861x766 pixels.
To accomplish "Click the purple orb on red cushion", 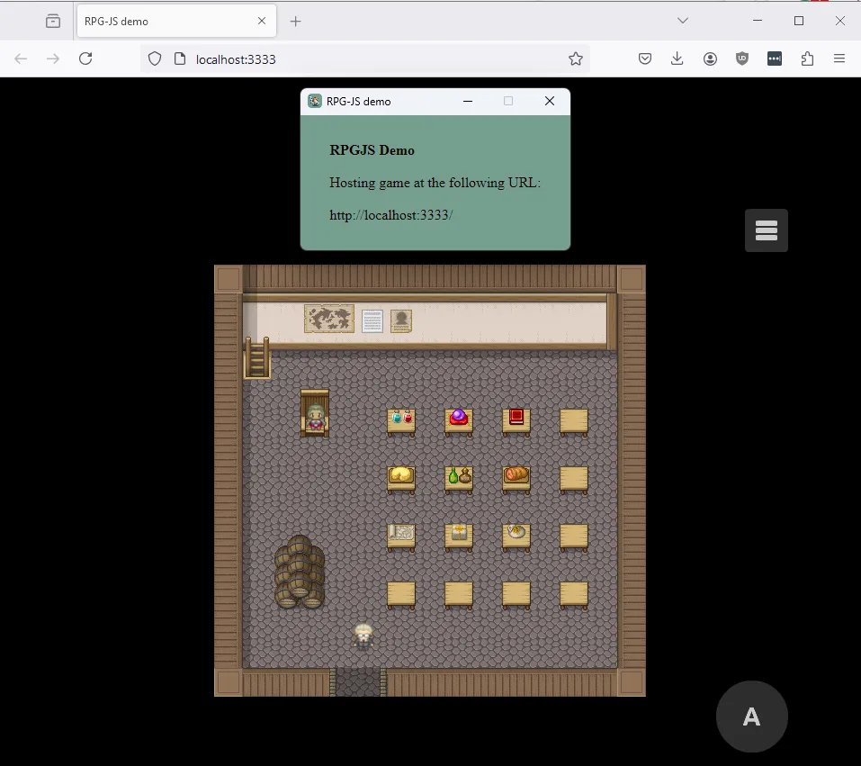I will pyautogui.click(x=459, y=419).
